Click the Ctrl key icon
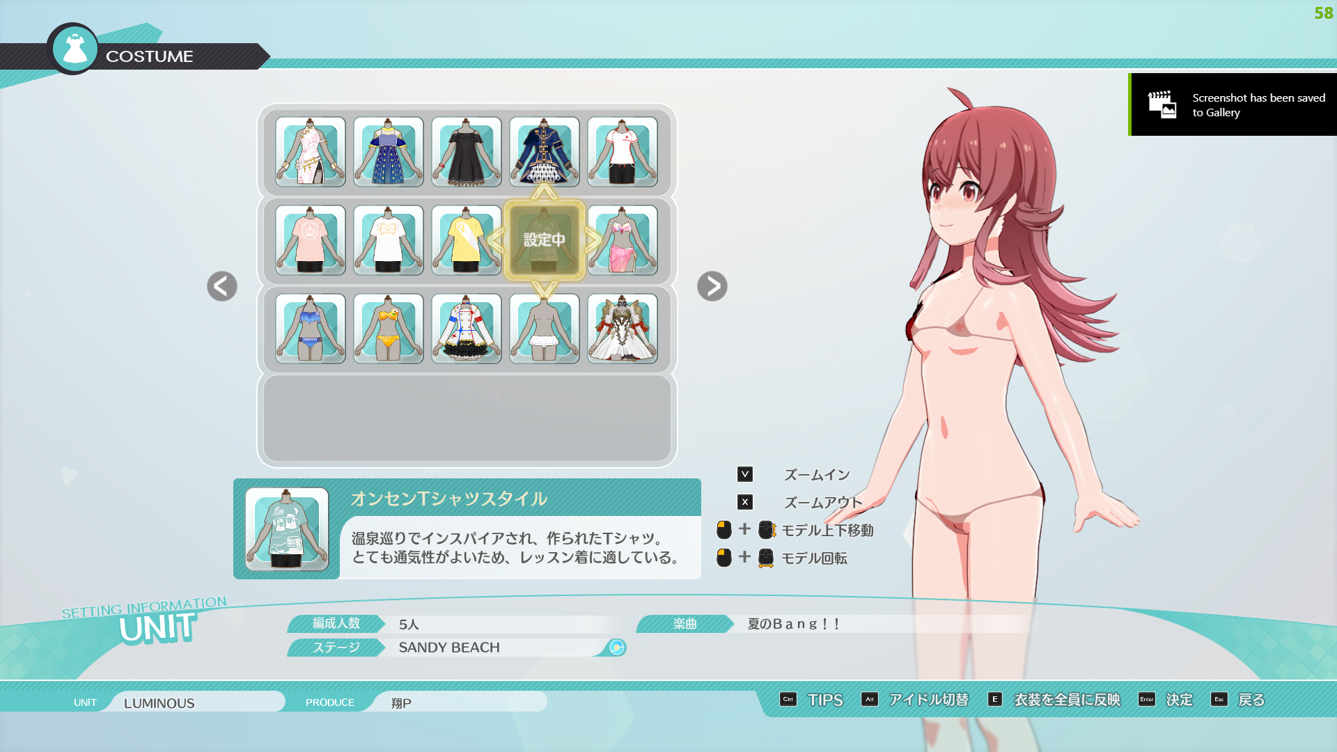Image resolution: width=1337 pixels, height=752 pixels. pyautogui.click(x=788, y=699)
